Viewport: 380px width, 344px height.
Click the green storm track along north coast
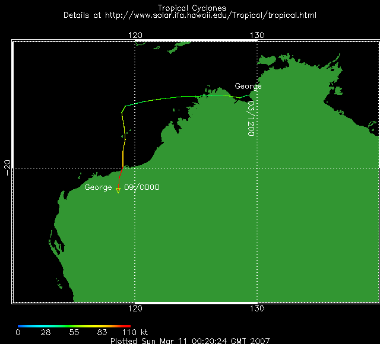click(178, 98)
